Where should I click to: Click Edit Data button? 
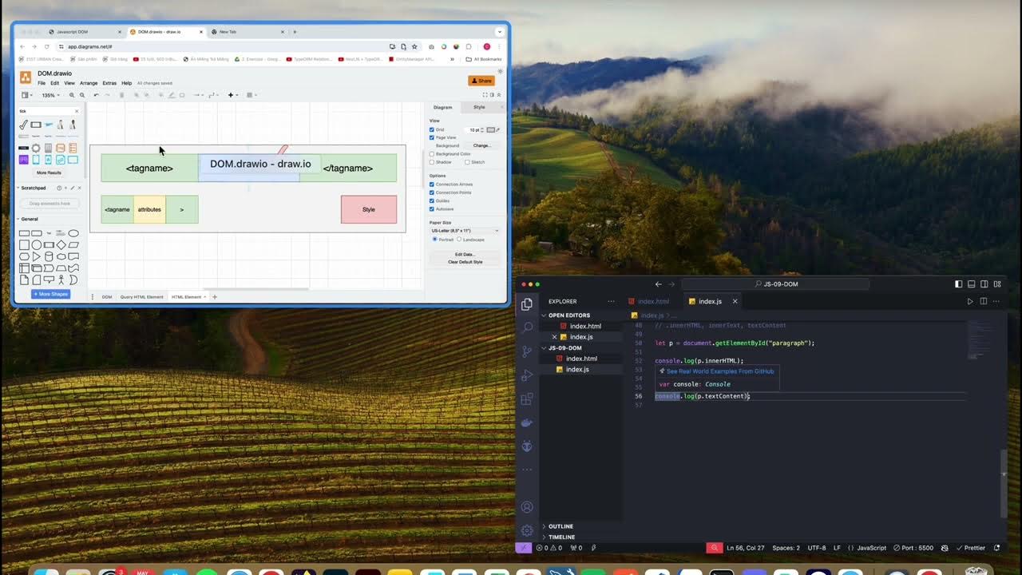click(465, 254)
